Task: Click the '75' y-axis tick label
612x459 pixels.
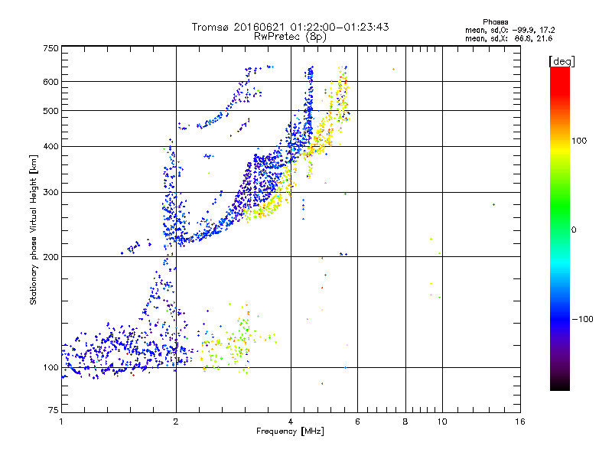Action: 54,410
